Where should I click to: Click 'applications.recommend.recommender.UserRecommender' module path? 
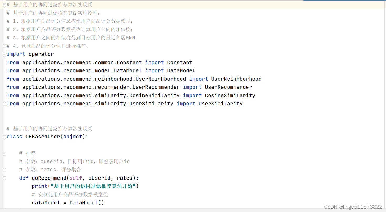click(101, 87)
